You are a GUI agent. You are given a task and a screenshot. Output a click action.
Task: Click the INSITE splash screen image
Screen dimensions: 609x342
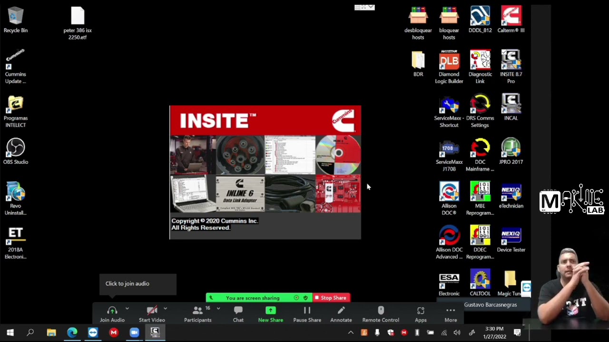[x=265, y=172]
